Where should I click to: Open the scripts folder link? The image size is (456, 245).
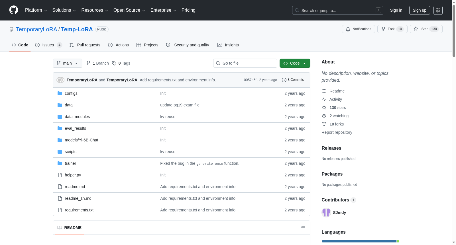point(70,152)
